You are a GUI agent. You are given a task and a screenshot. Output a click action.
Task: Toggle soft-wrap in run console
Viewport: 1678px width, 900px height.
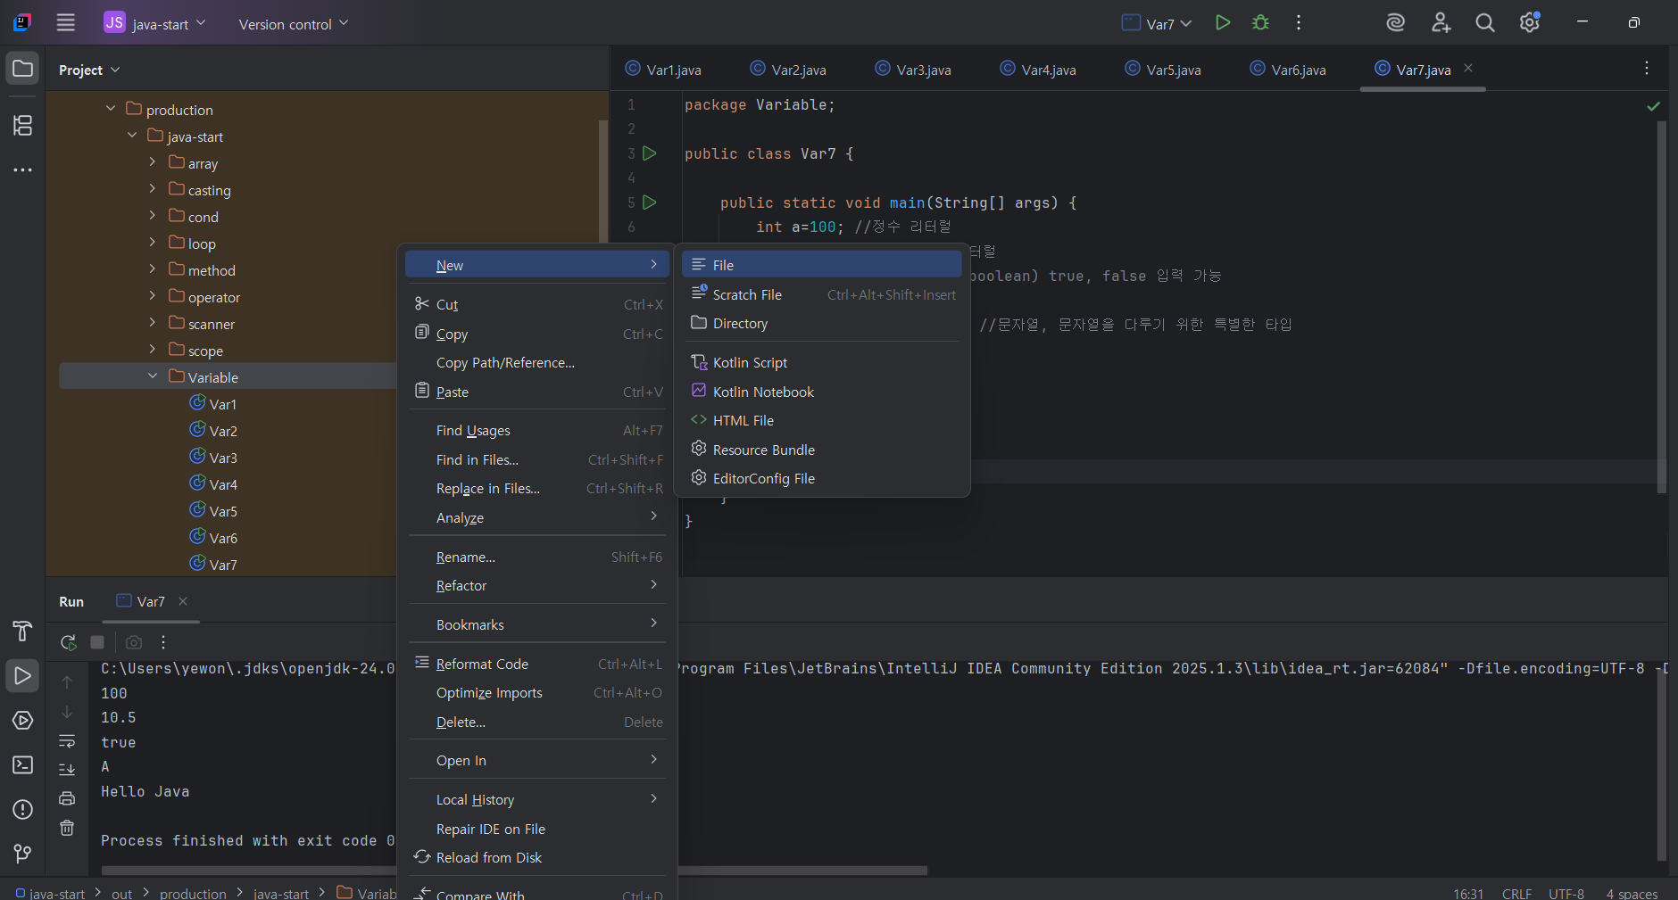pos(67,741)
